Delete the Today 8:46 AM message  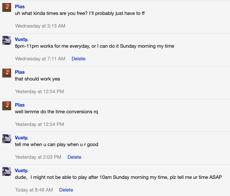[x=66, y=190]
